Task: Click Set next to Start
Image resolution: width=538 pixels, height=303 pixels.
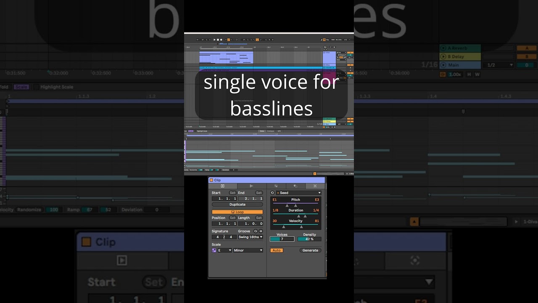Action: pyautogui.click(x=232, y=193)
